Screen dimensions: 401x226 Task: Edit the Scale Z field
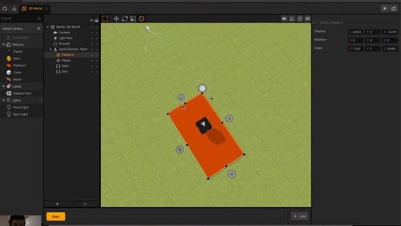click(390, 49)
